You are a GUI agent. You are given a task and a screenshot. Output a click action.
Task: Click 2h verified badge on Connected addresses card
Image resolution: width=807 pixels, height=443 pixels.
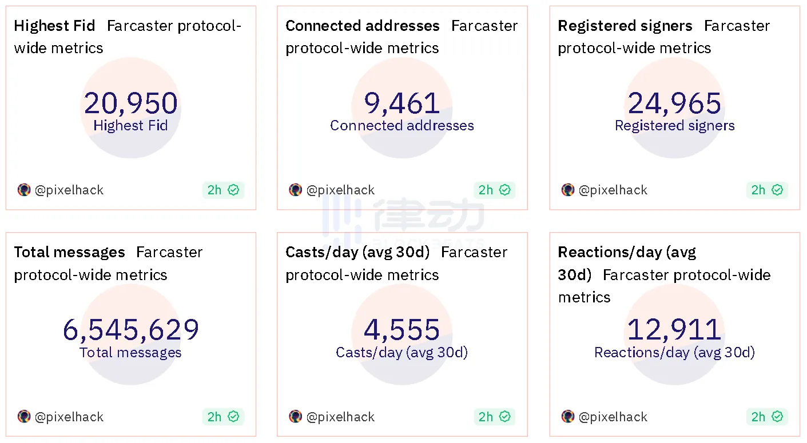(494, 190)
